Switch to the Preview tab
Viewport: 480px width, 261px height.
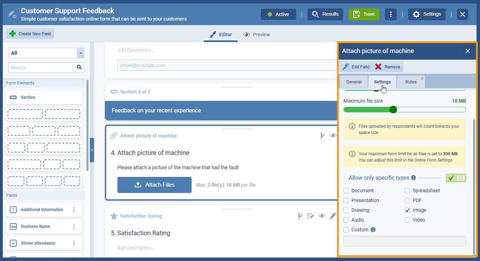click(257, 35)
